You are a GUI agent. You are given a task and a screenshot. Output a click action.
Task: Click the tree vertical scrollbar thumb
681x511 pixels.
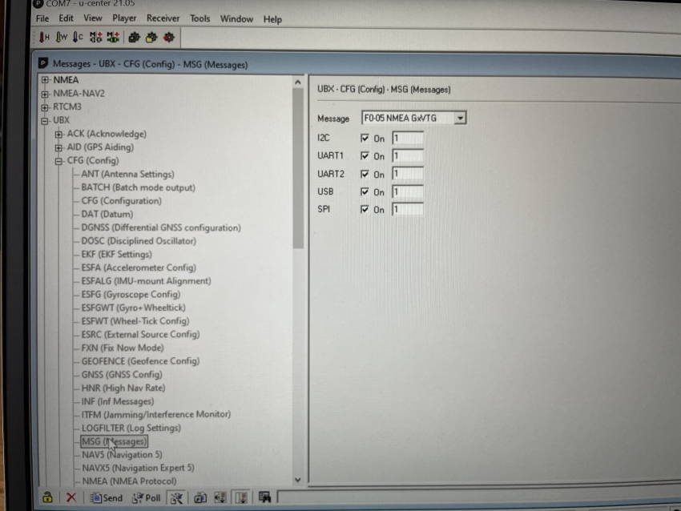pyautogui.click(x=298, y=168)
